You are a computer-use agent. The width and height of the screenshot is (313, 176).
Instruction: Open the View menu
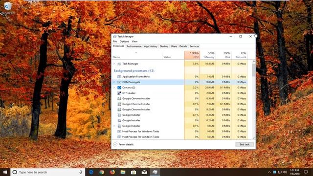134,41
